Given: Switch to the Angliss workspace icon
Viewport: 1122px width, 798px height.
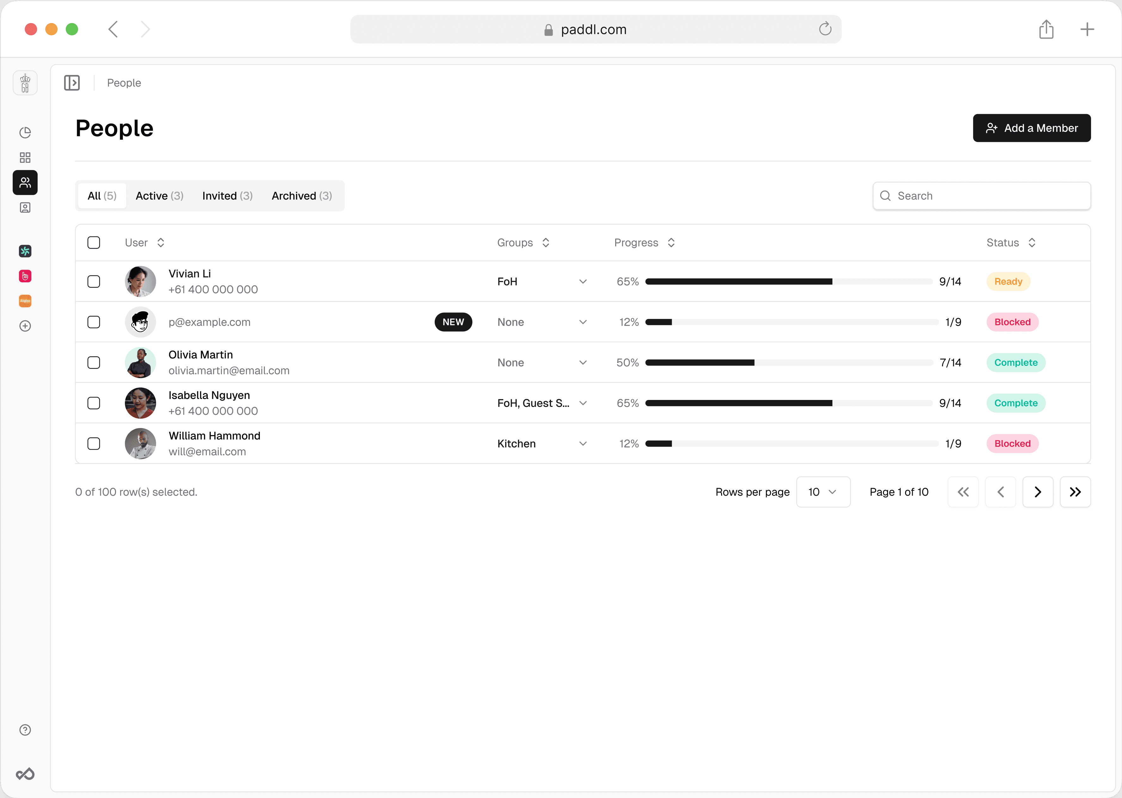Looking at the screenshot, I should [25, 301].
